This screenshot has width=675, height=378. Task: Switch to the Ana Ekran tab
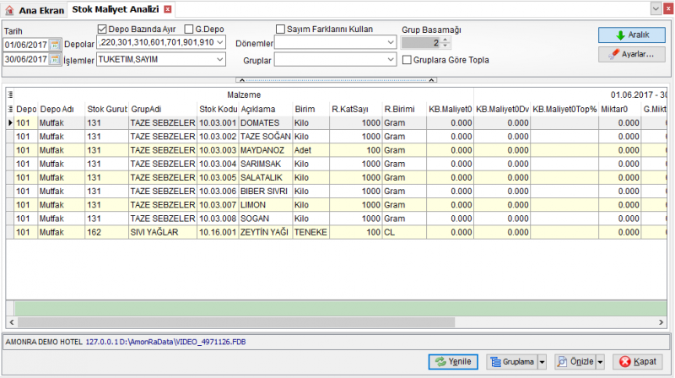point(35,10)
